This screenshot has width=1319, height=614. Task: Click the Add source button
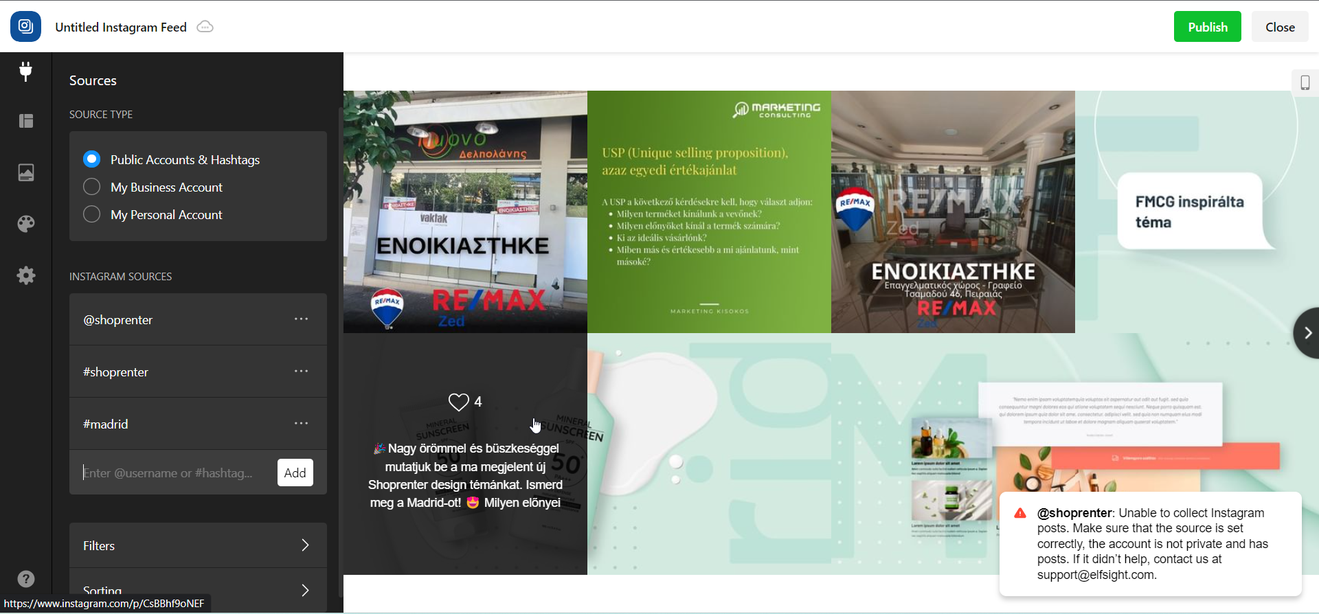(x=295, y=473)
